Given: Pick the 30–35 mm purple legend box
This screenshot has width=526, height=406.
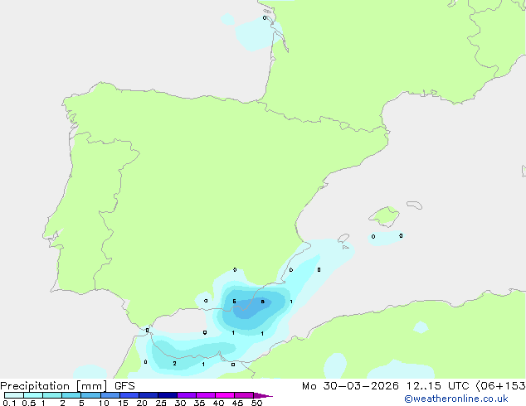Looking at the screenshot, I should (187, 395).
